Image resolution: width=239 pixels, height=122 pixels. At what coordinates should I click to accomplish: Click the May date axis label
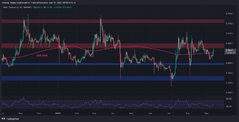click(x=132, y=113)
